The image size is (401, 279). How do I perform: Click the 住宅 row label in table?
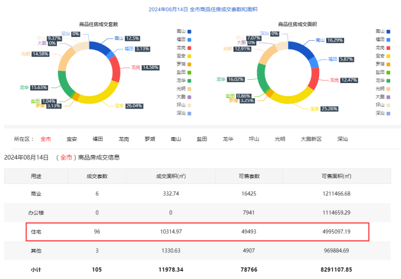[36, 232]
